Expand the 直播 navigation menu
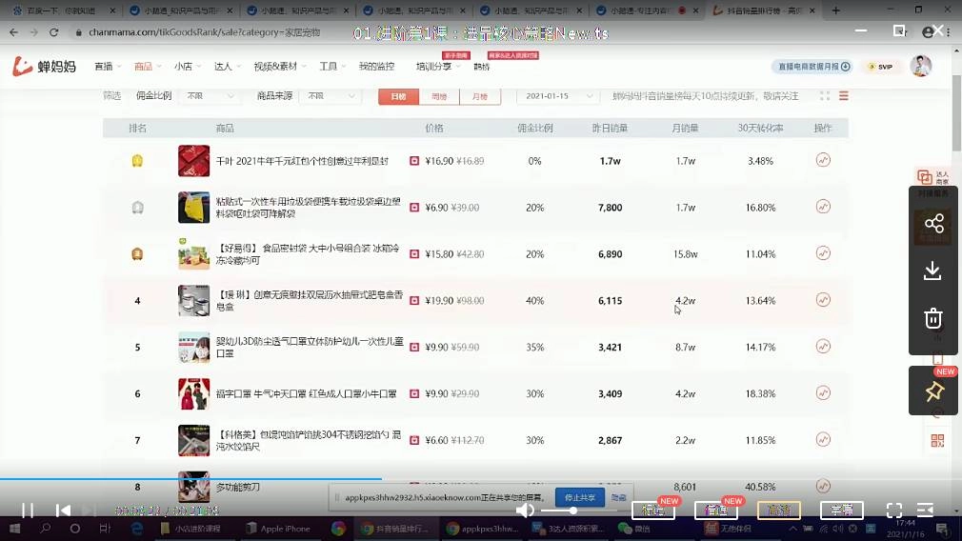Screen dimensions: 962x541 [108, 67]
